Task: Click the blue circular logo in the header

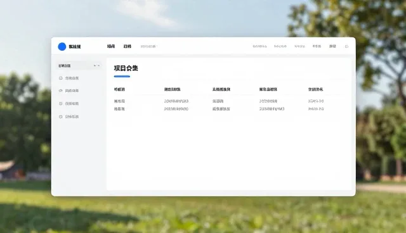Action: pos(62,46)
